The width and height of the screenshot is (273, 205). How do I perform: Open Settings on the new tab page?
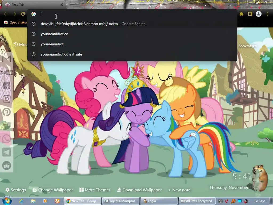pyautogui.click(x=16, y=190)
